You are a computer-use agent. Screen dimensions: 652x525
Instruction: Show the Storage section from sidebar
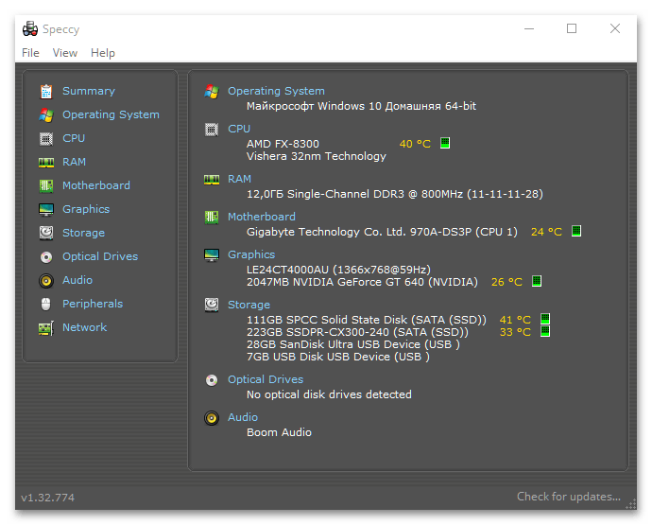[x=83, y=233]
